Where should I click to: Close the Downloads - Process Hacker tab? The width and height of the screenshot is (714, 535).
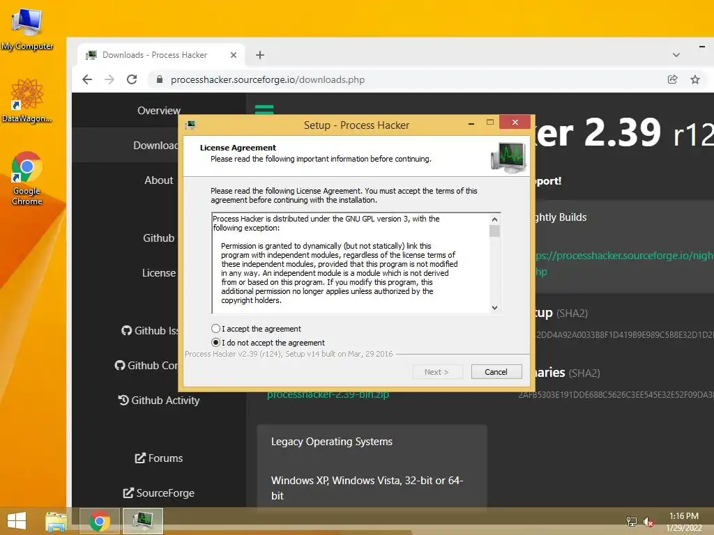[234, 55]
